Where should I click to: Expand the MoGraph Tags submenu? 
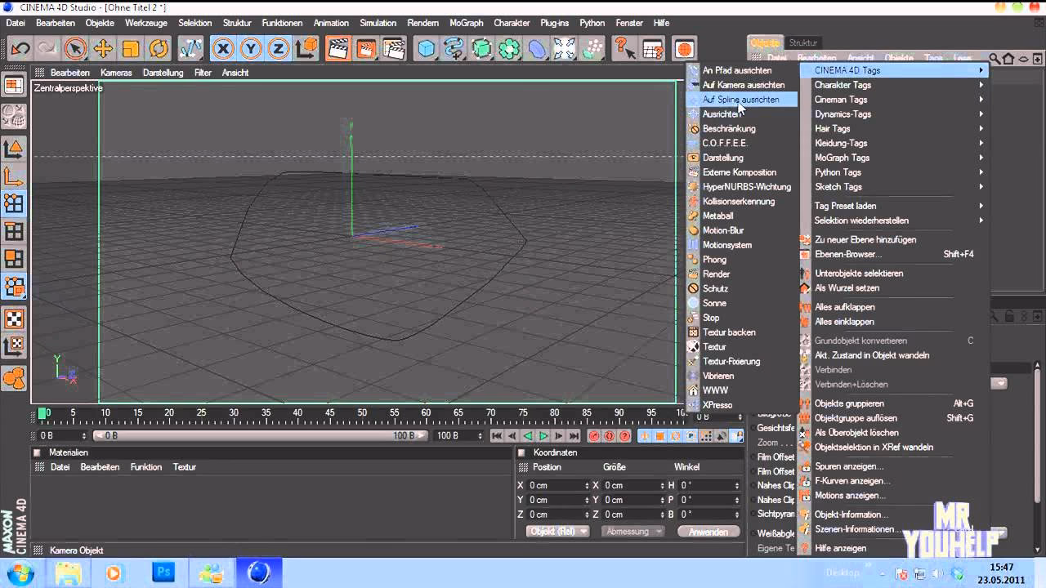pyautogui.click(x=895, y=158)
